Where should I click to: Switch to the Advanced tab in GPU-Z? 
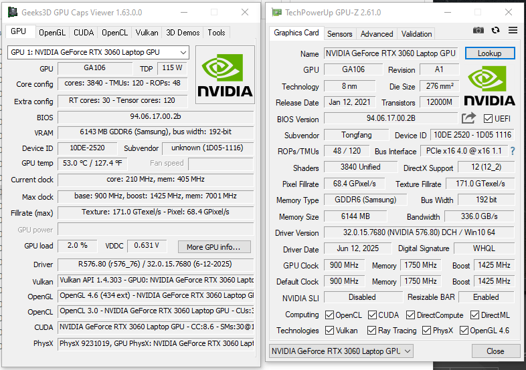pos(377,34)
